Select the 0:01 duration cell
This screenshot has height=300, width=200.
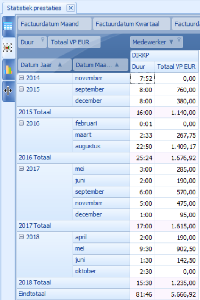coord(142,124)
